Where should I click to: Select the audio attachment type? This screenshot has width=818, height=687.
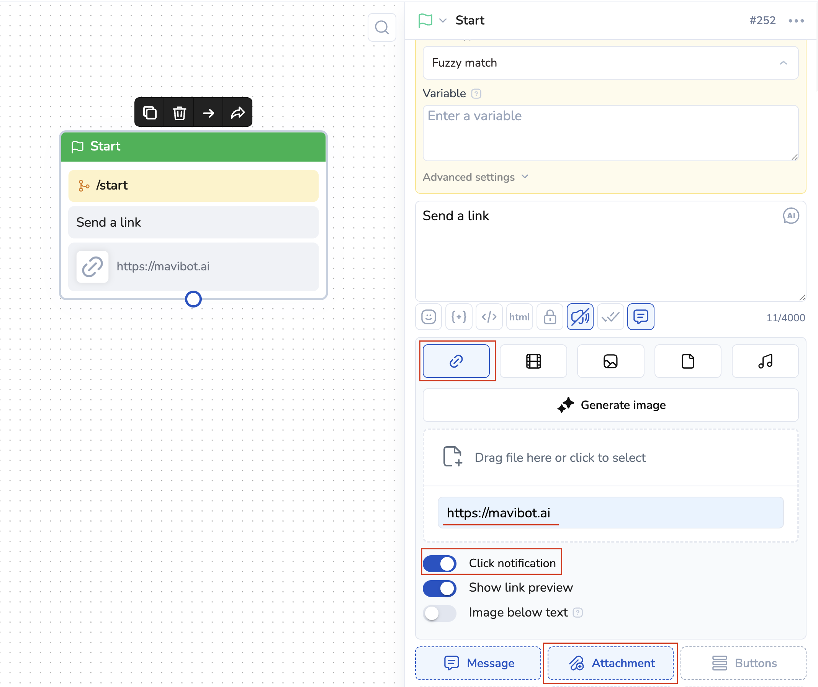coord(765,361)
